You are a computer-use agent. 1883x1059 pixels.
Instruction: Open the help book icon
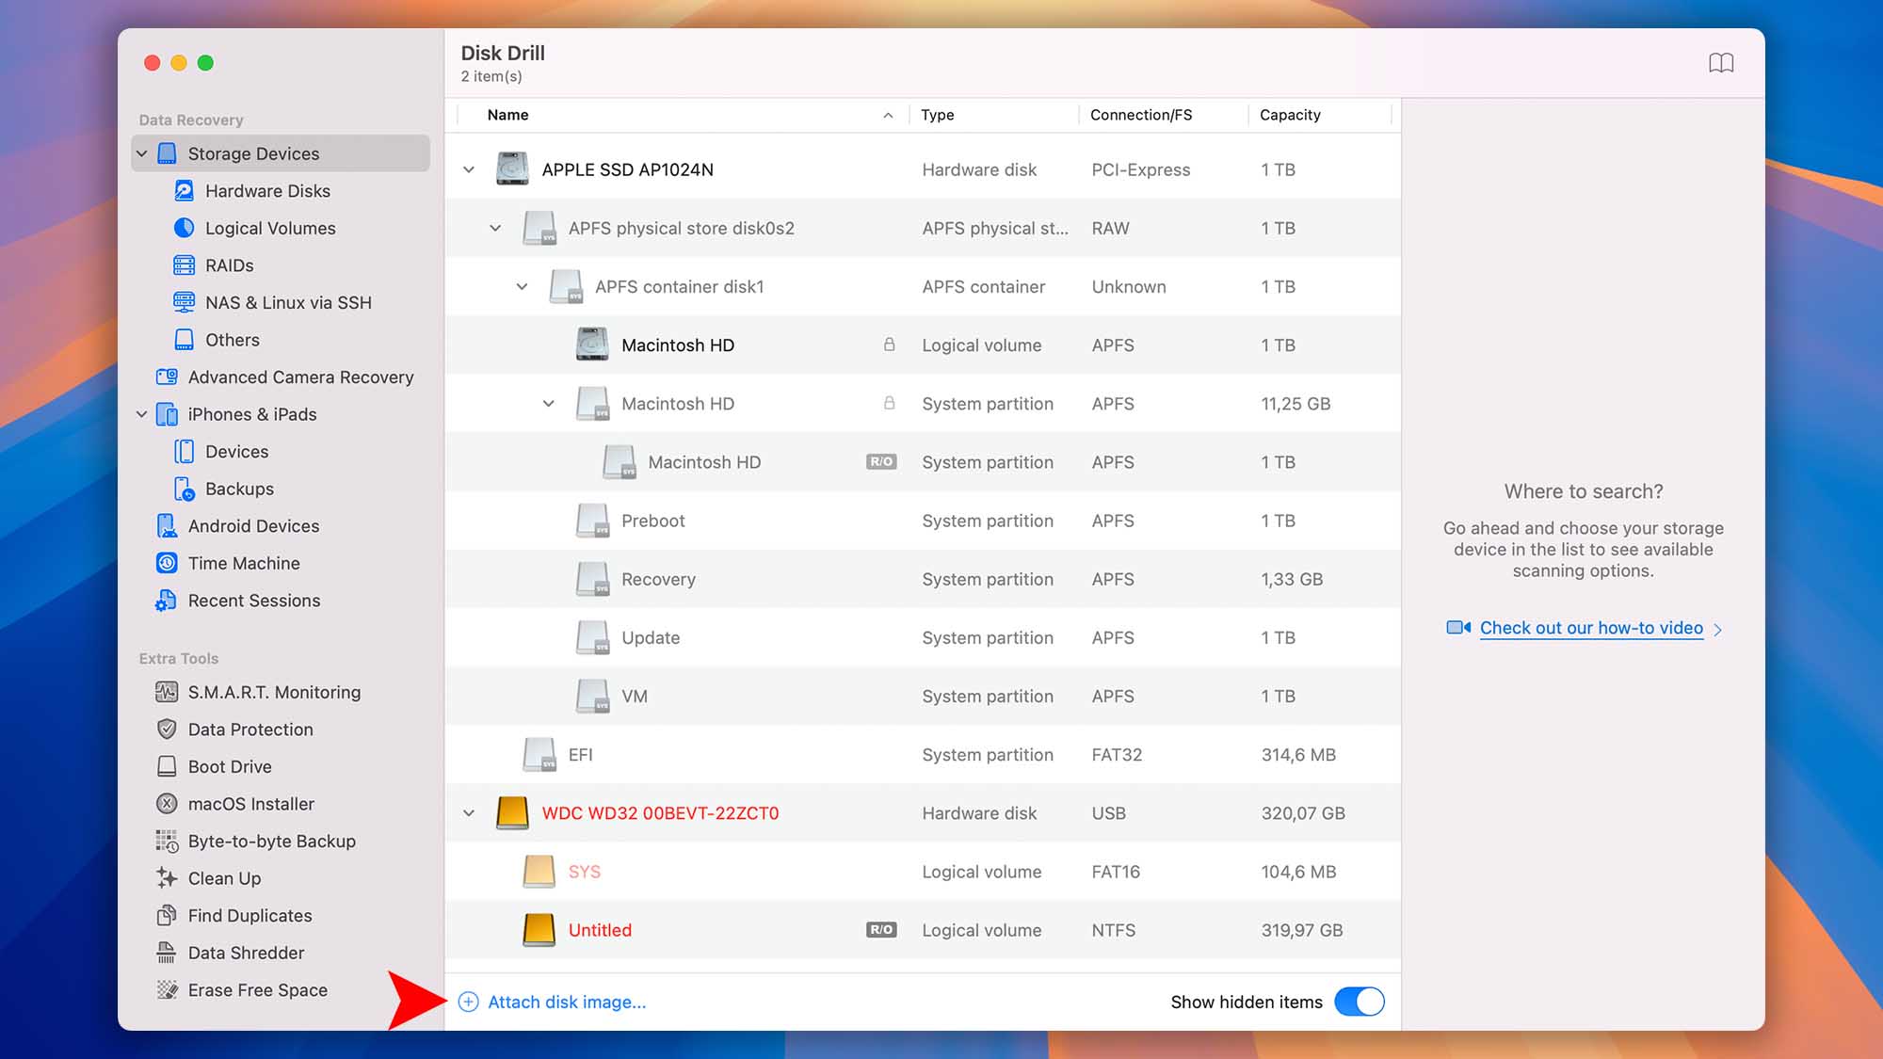pos(1721,63)
